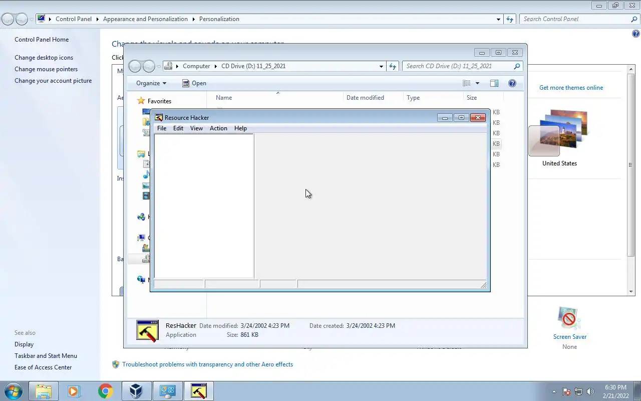Open the View menu in Resource Hacker

click(196, 128)
